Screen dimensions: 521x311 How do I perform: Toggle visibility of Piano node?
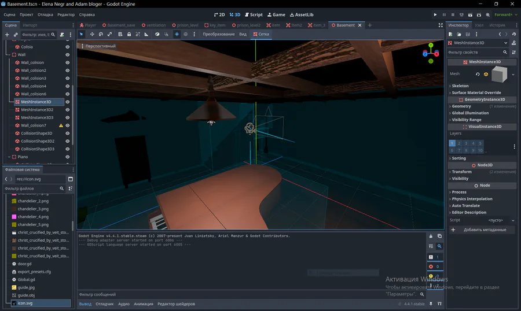click(68, 157)
